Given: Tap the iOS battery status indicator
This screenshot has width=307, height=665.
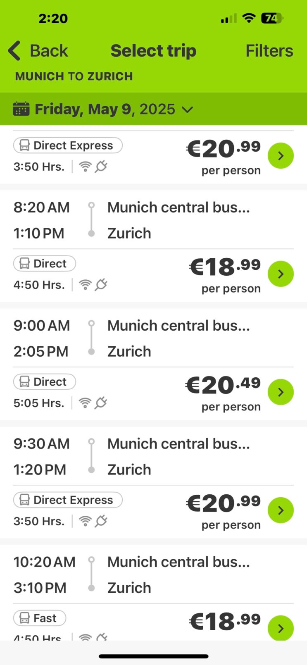Looking at the screenshot, I should click(x=272, y=18).
